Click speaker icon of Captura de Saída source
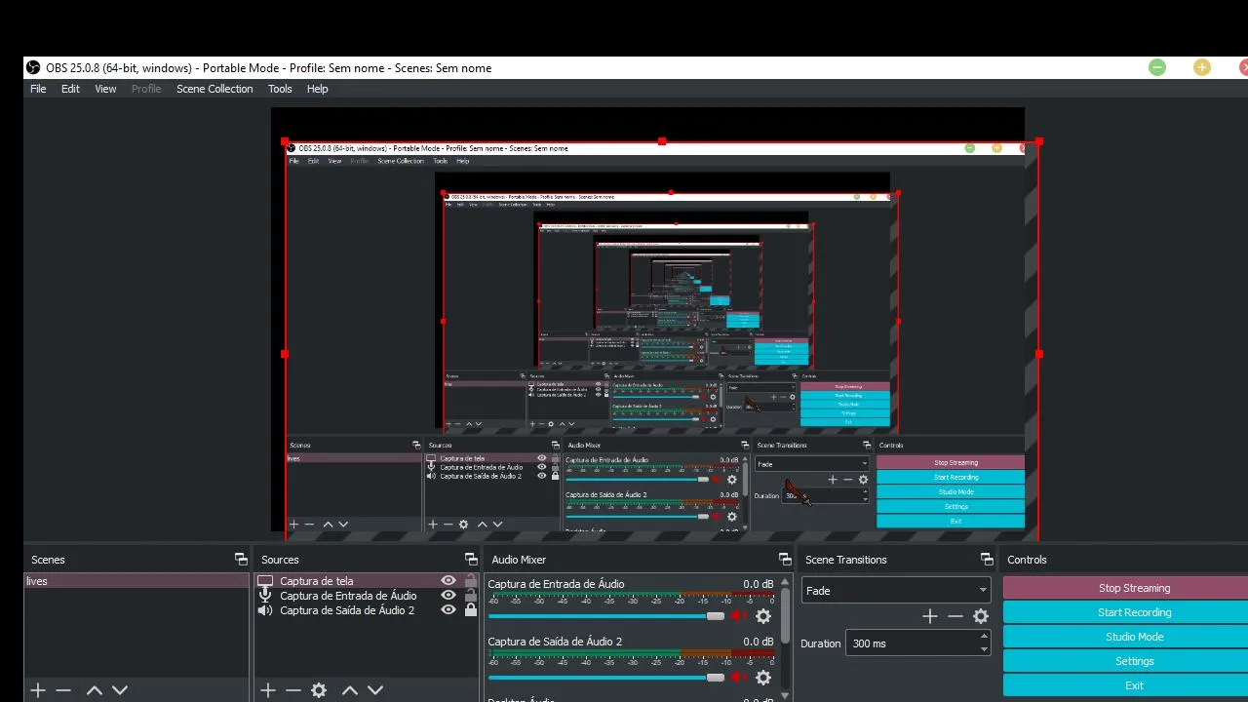Screen dimensions: 1248x702 coord(265,610)
